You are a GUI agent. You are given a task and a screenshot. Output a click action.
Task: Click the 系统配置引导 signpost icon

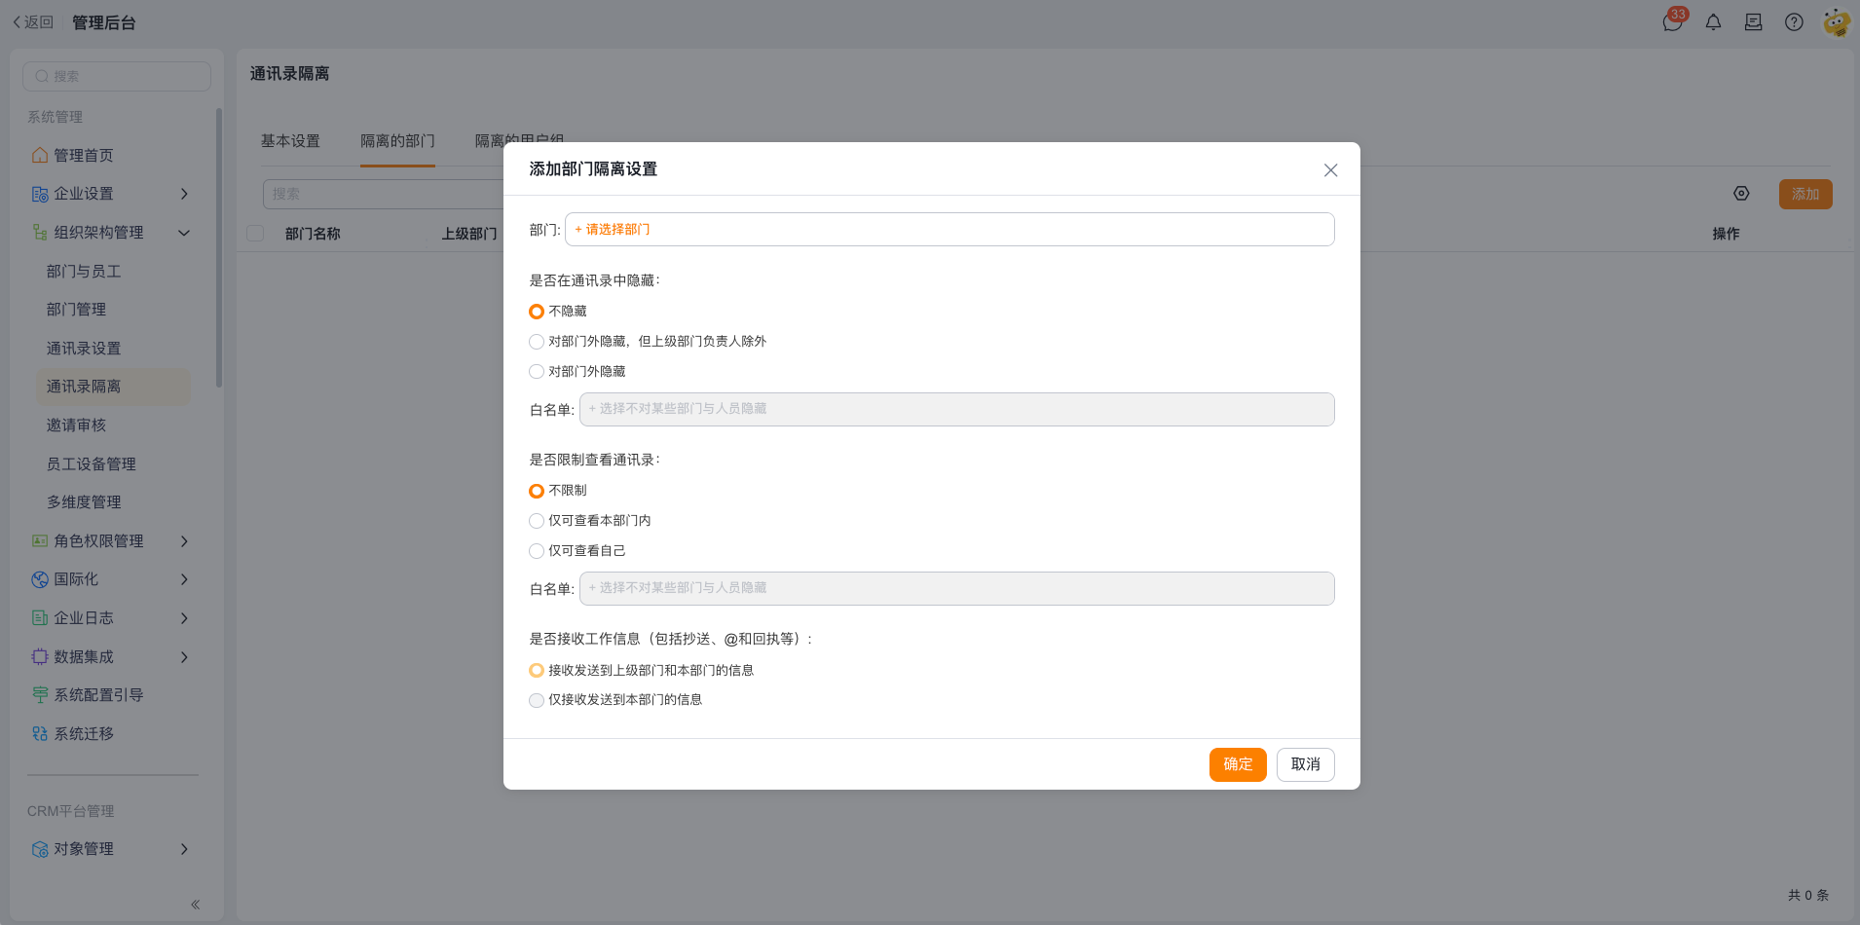[x=40, y=695]
